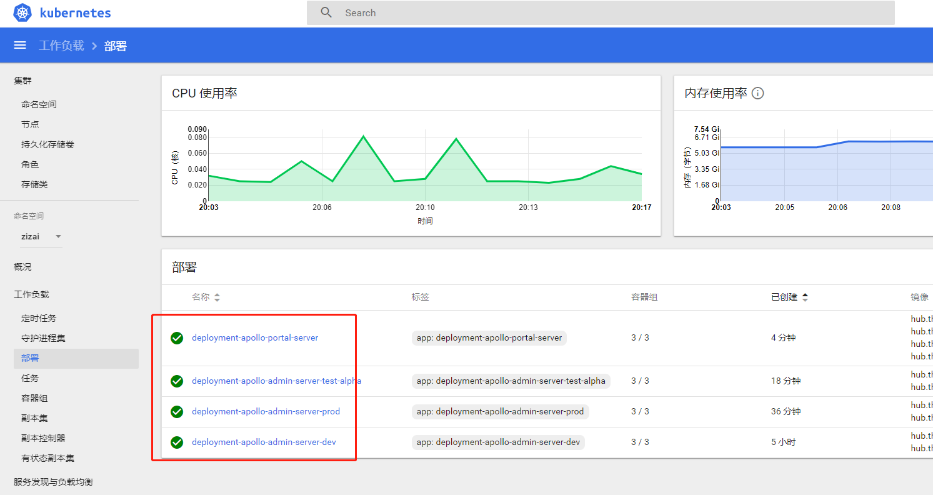Click label chip app: deployment-apollo-admin-server-dev
The width and height of the screenshot is (933, 495).
click(x=498, y=442)
